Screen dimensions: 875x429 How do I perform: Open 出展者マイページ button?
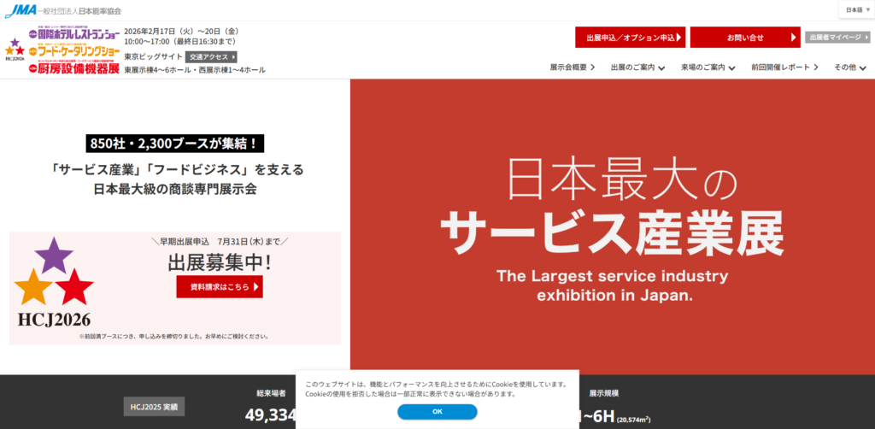[837, 38]
